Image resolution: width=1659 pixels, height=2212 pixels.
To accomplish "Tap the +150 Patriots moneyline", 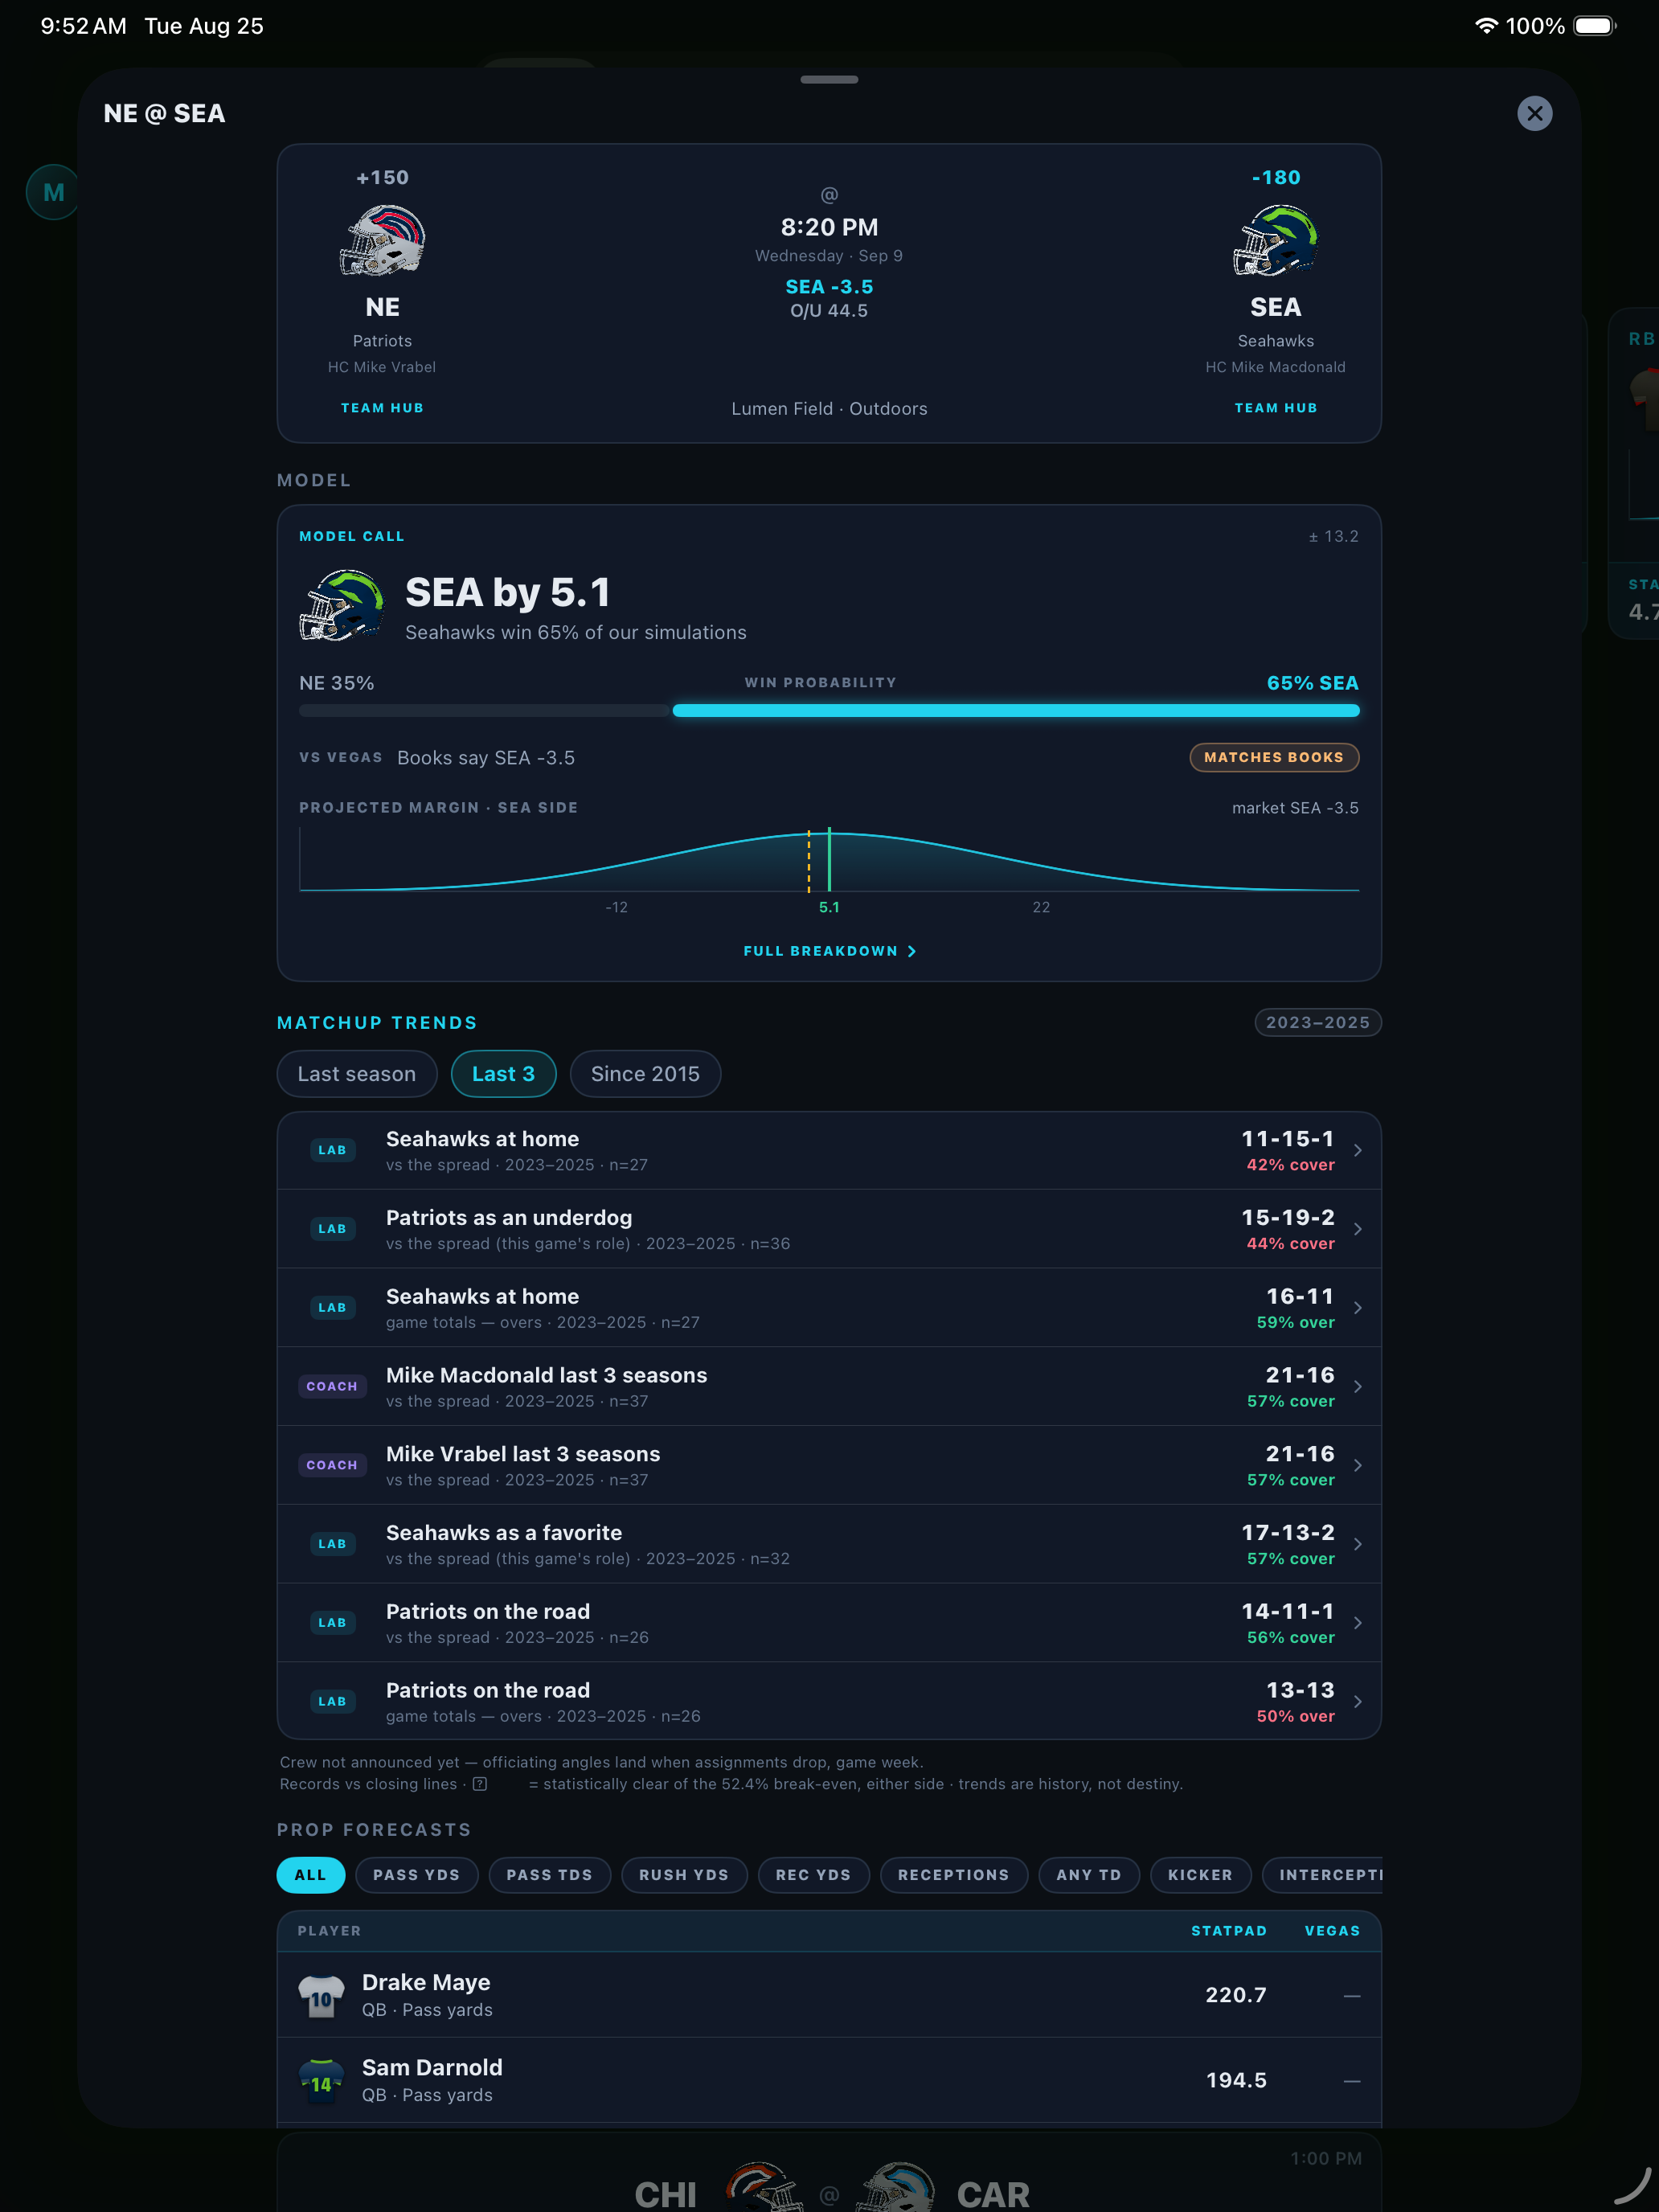I will click(382, 177).
